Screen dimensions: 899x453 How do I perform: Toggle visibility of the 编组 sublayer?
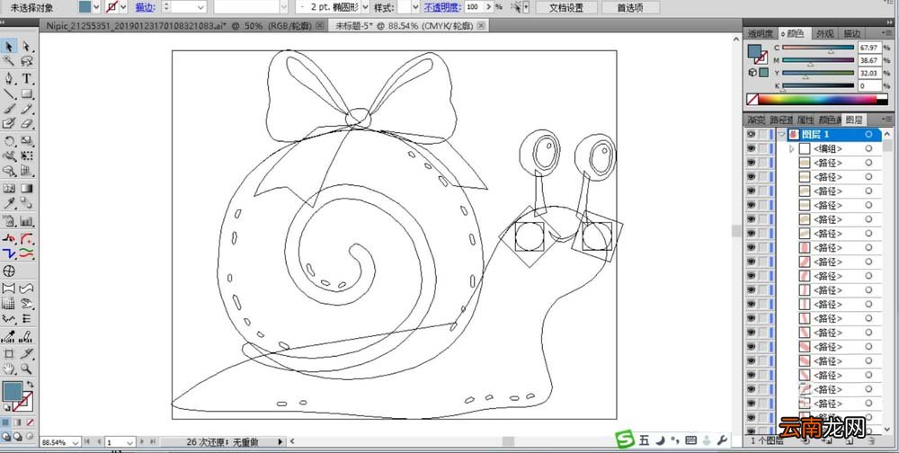tap(751, 148)
